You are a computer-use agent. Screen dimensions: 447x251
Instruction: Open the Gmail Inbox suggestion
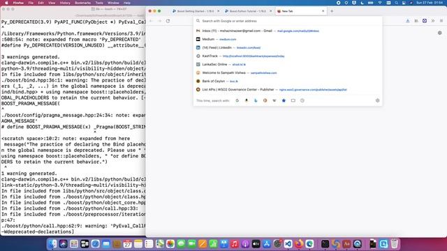pos(288,31)
